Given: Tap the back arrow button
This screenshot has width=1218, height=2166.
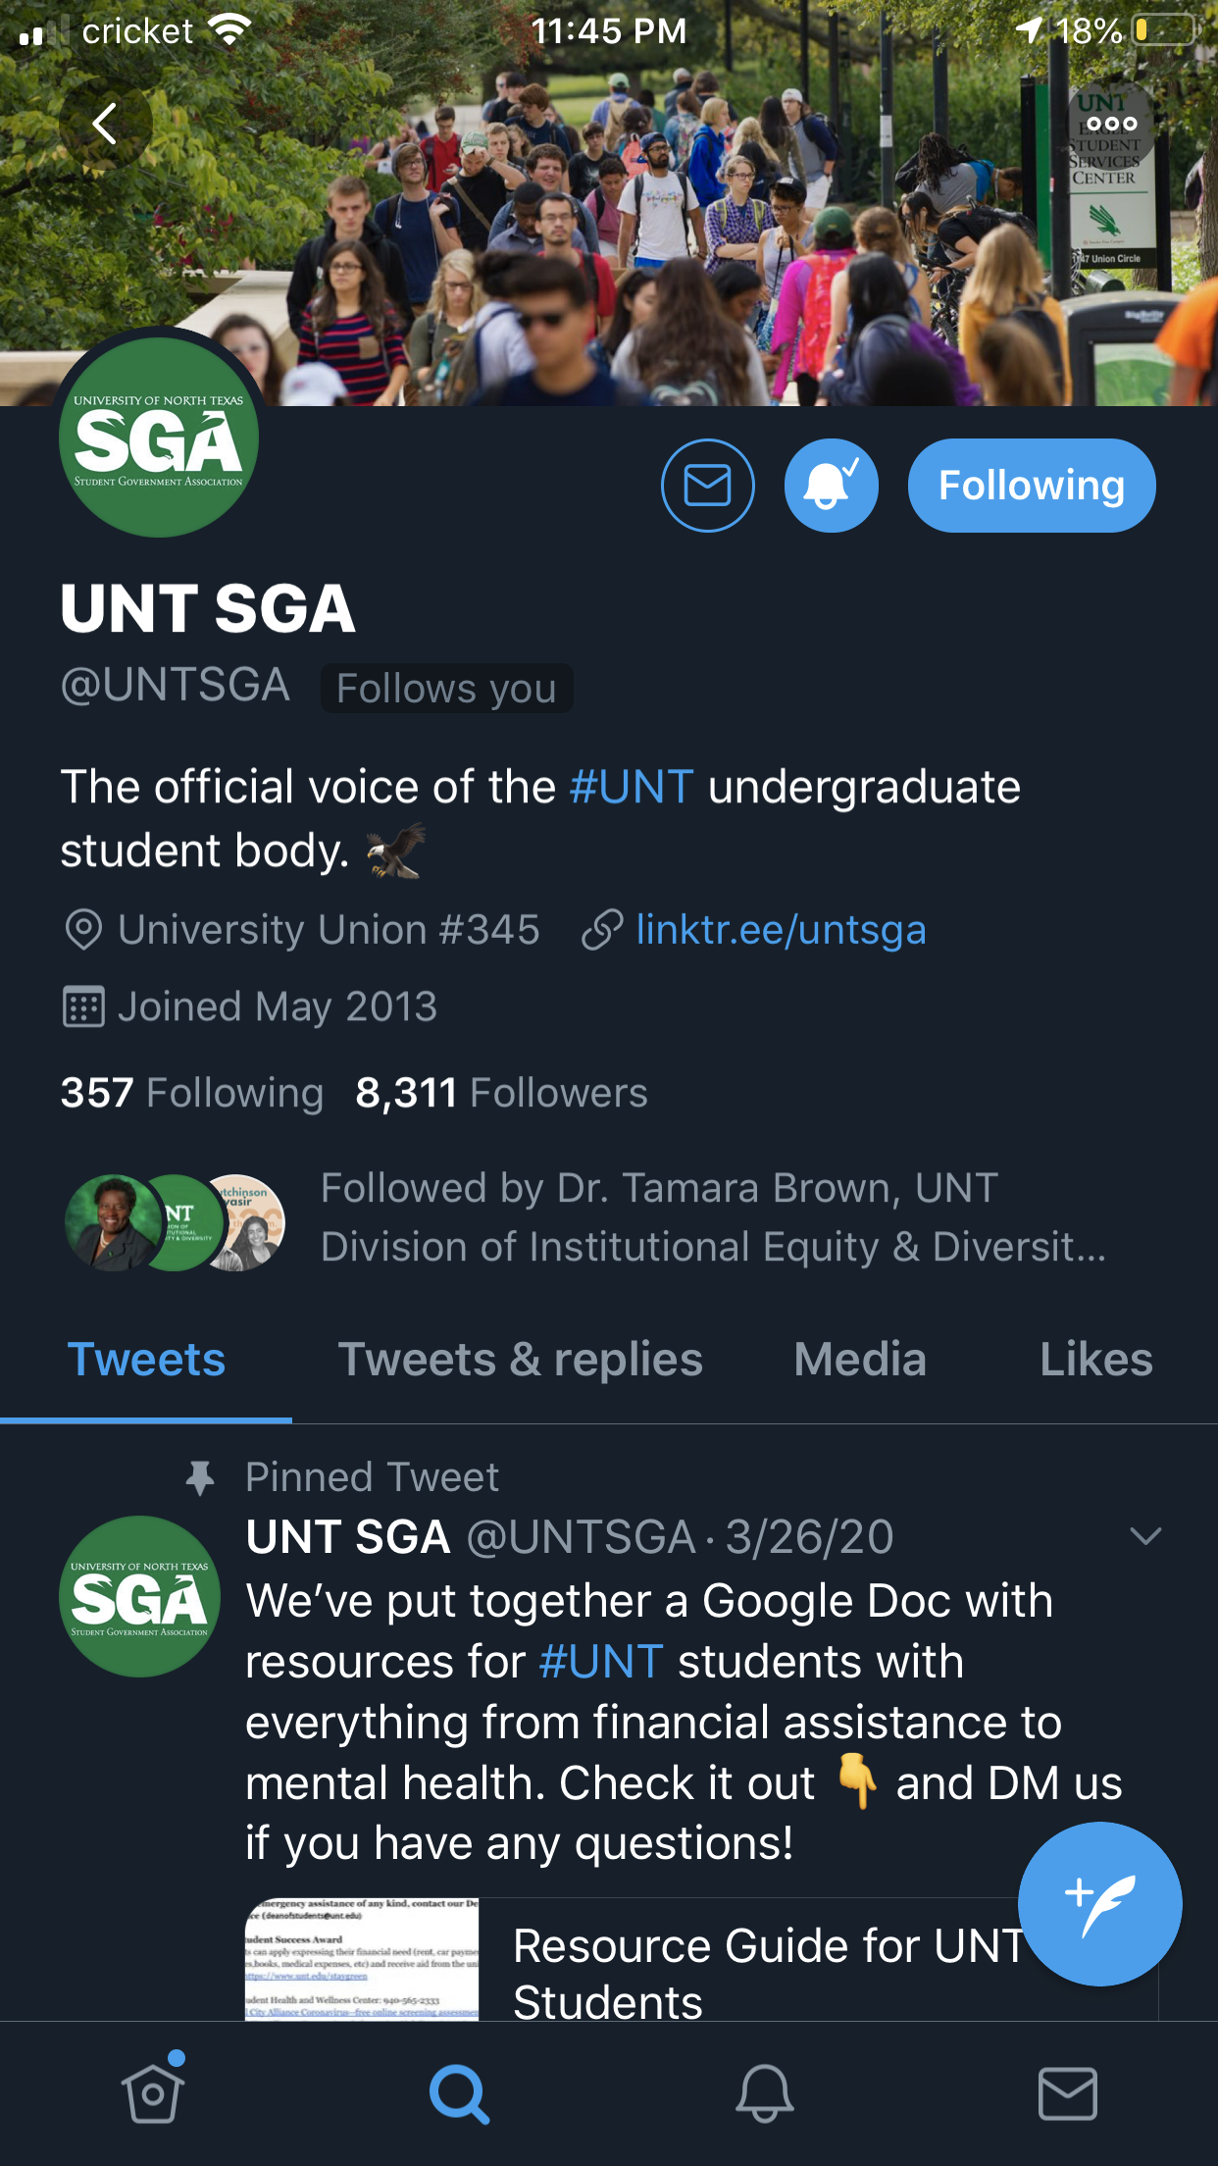Looking at the screenshot, I should coord(105,124).
